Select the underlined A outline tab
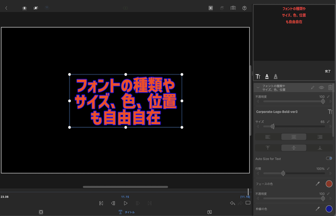The width and height of the screenshot is (336, 216). (x=267, y=76)
